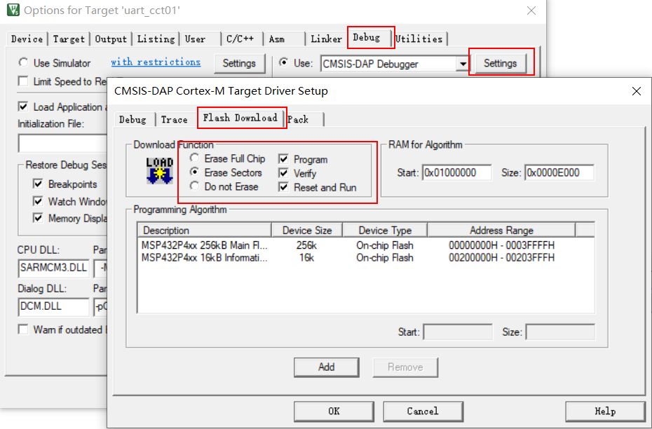Open the CMSIS-DAP Debugger dropdown

click(463, 64)
